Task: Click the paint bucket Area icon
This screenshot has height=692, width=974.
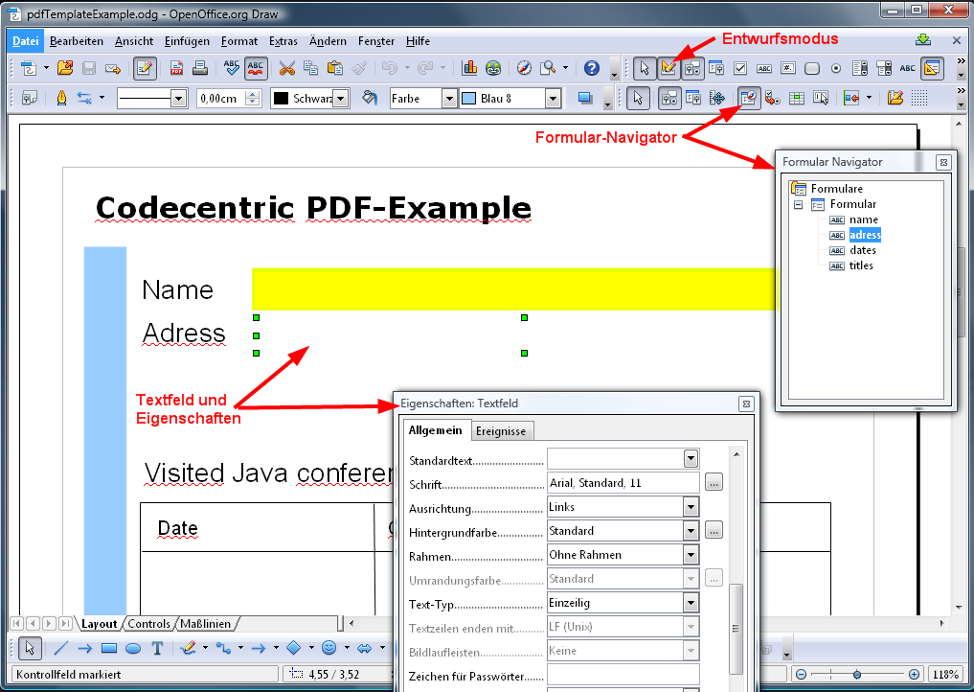Action: coord(370,98)
